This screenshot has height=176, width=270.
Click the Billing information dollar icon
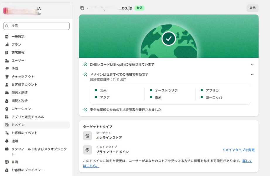point(7,53)
